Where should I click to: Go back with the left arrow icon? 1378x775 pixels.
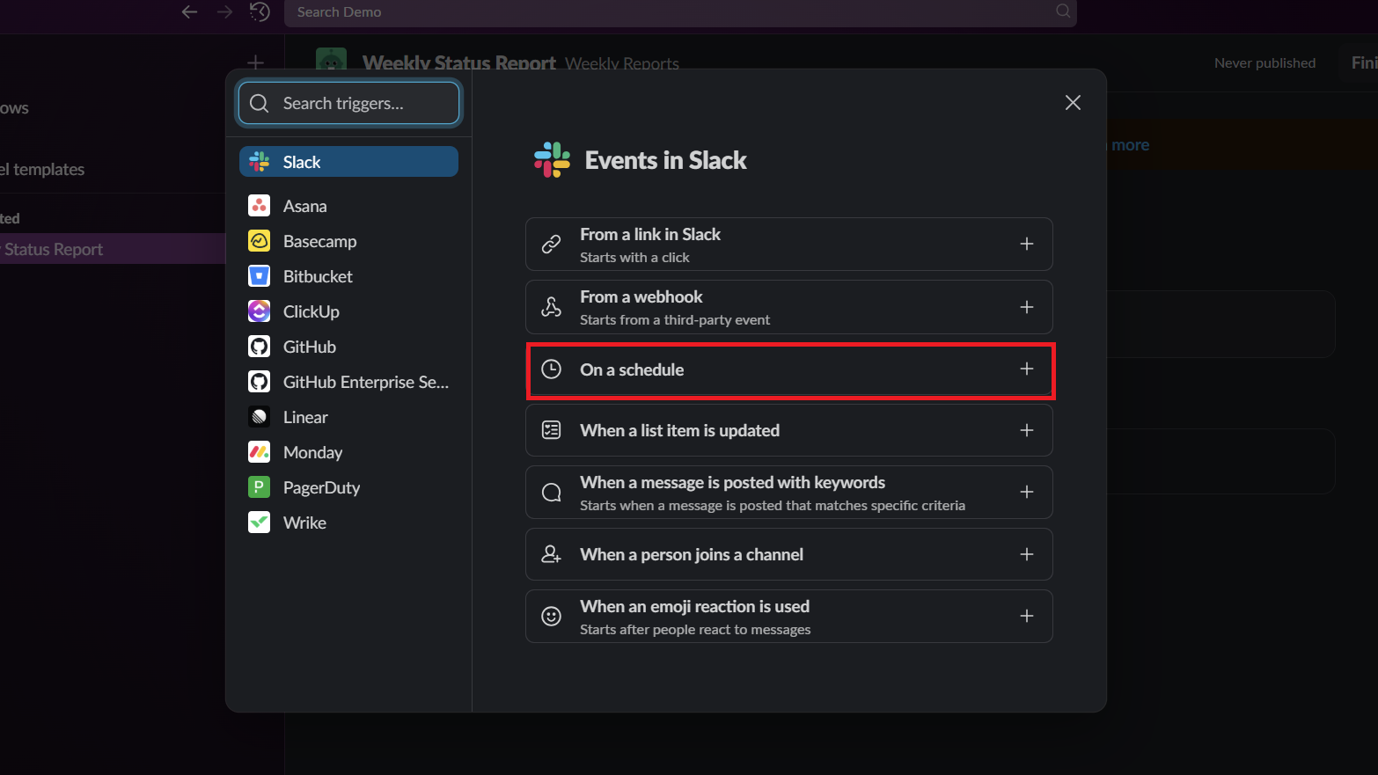tap(189, 11)
